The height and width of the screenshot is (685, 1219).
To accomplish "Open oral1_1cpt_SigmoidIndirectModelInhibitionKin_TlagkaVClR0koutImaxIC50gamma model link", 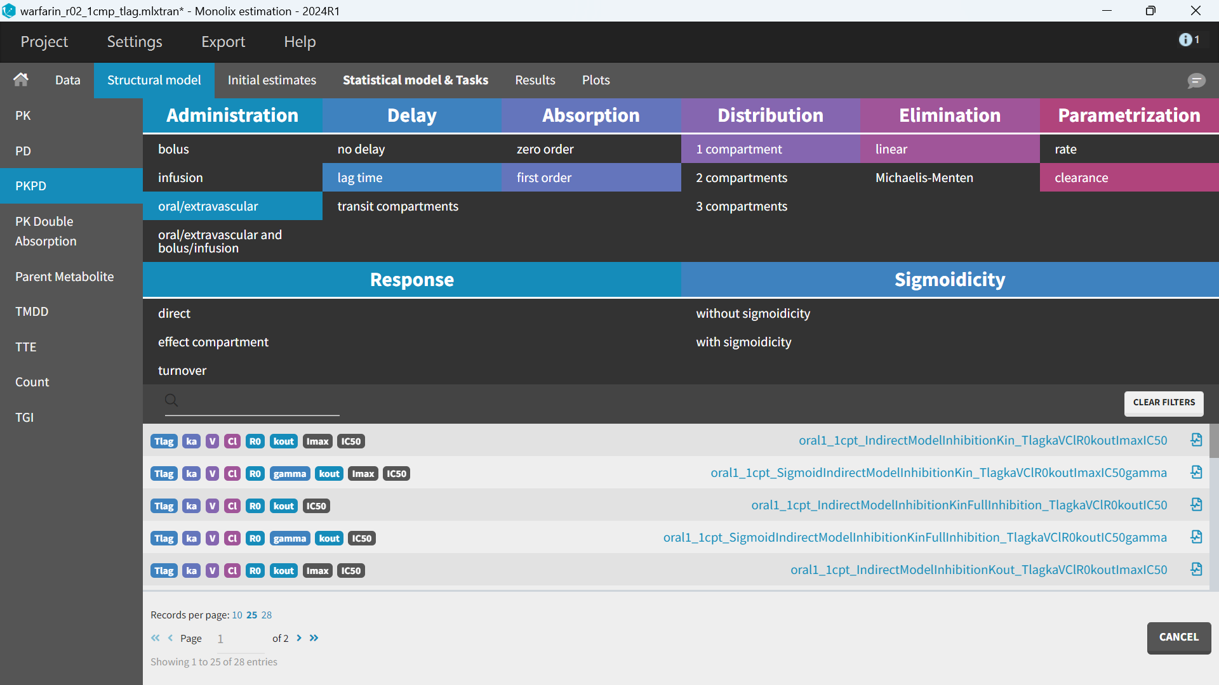I will point(938,473).
